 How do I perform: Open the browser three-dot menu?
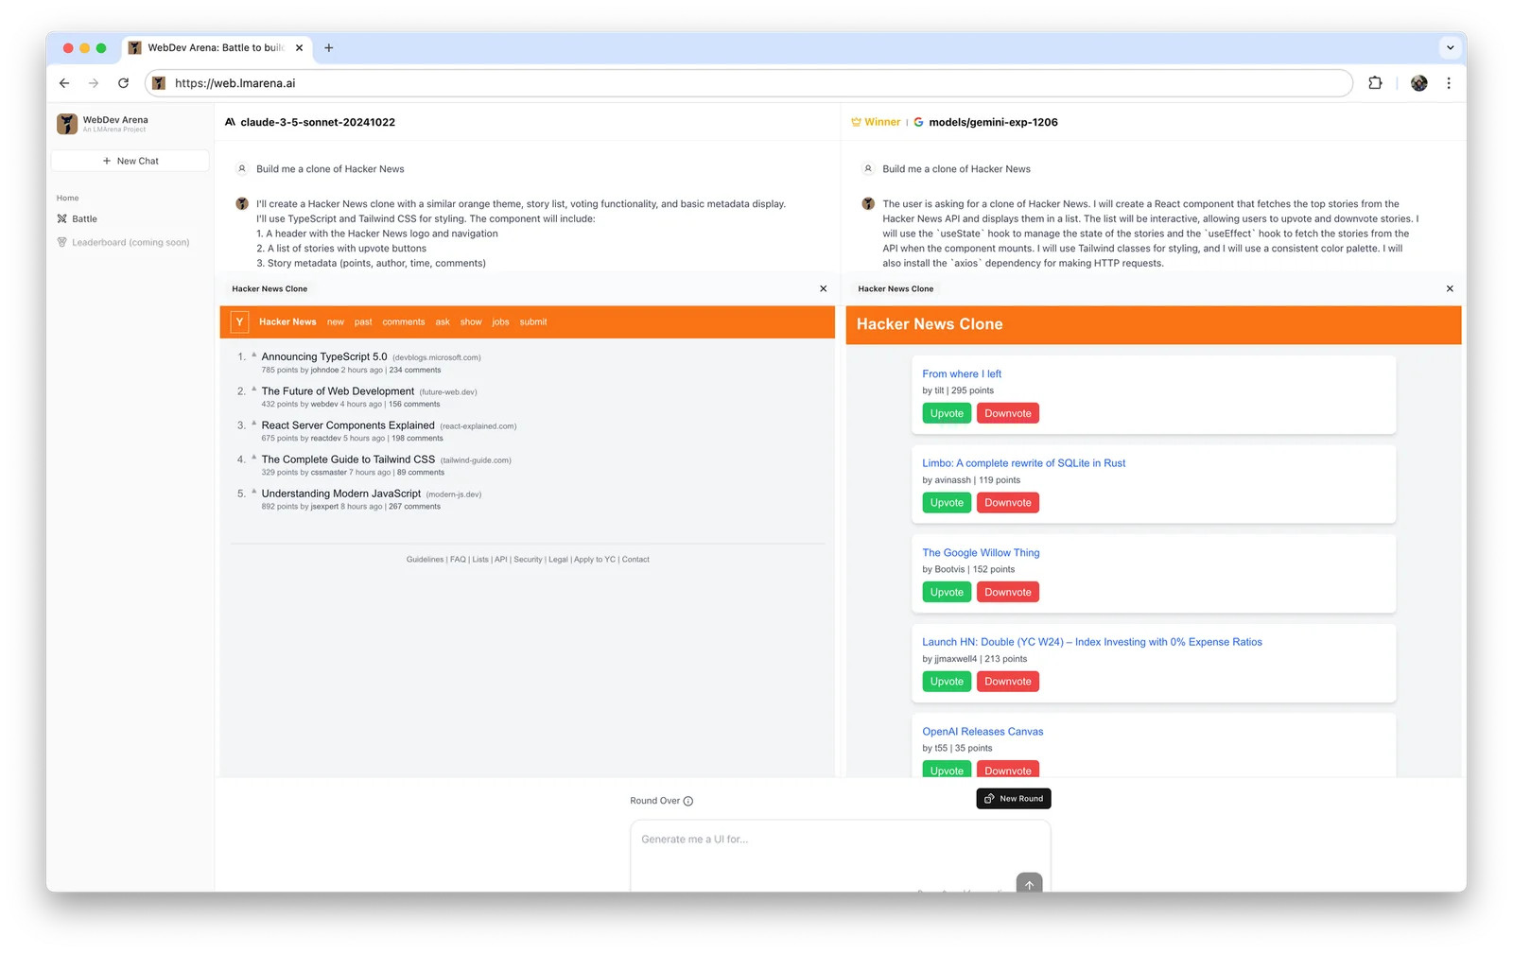(1448, 83)
